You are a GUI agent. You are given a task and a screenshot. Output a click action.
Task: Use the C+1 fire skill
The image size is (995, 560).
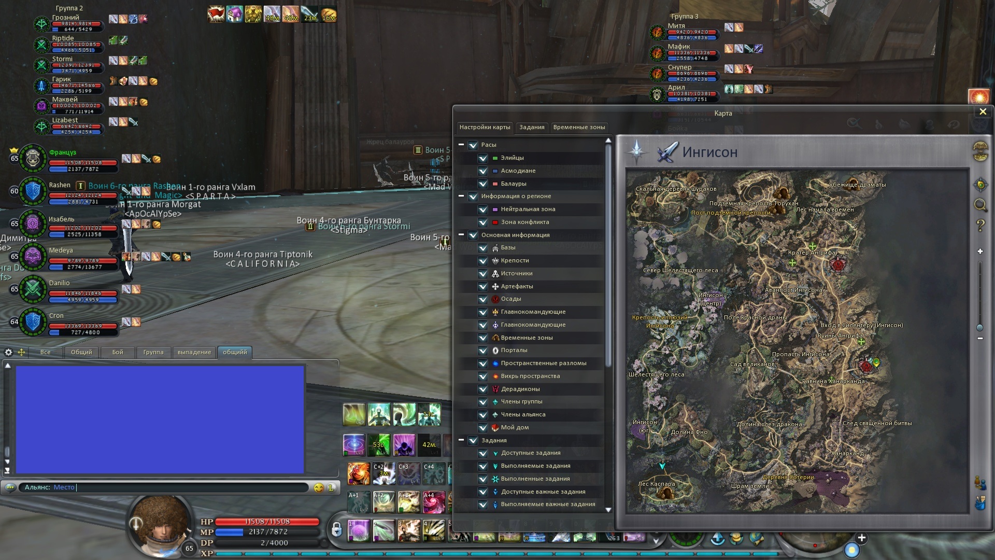pos(358,473)
